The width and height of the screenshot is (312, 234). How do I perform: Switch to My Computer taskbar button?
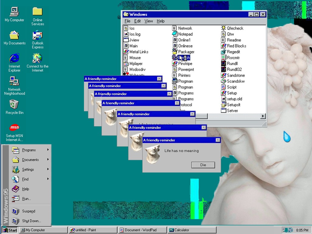(43, 230)
